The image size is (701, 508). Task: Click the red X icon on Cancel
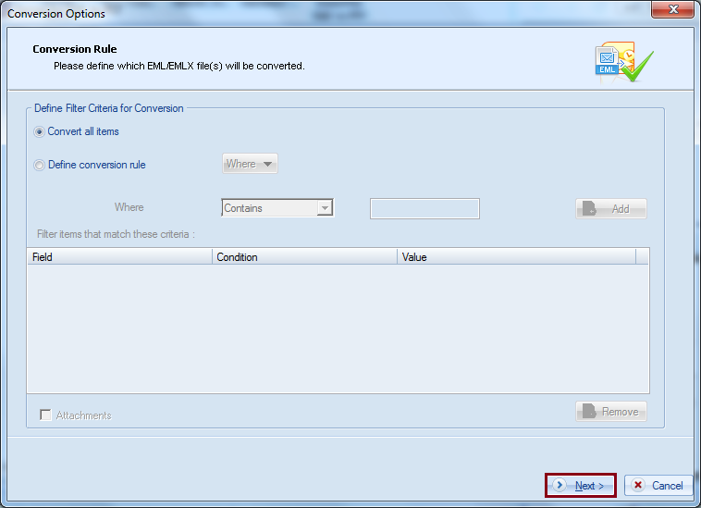point(638,485)
